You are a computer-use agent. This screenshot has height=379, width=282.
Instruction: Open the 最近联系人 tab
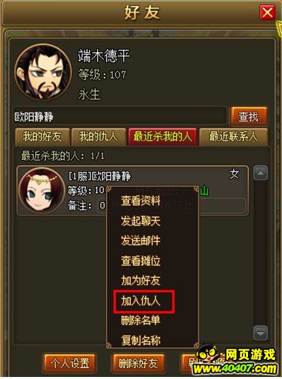[233, 137]
